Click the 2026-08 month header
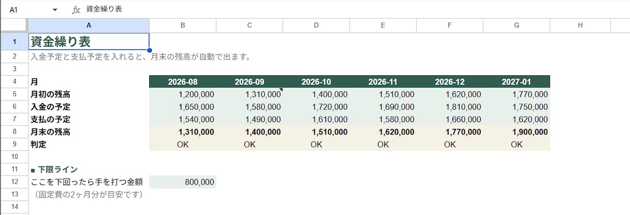630x215 pixels. click(183, 81)
